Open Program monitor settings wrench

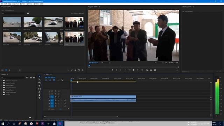click(166, 63)
